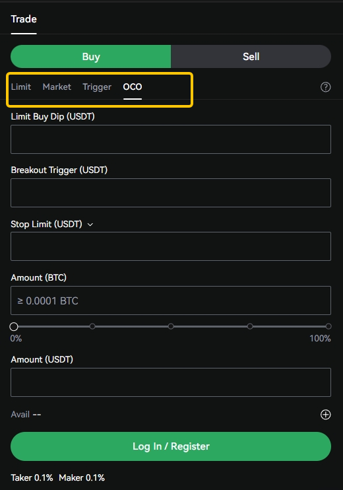Click the Log In / Register button
Screen dimensions: 343x490
tap(171, 446)
